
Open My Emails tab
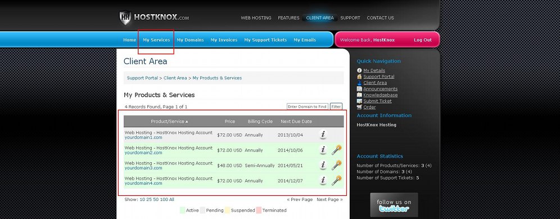pos(305,40)
